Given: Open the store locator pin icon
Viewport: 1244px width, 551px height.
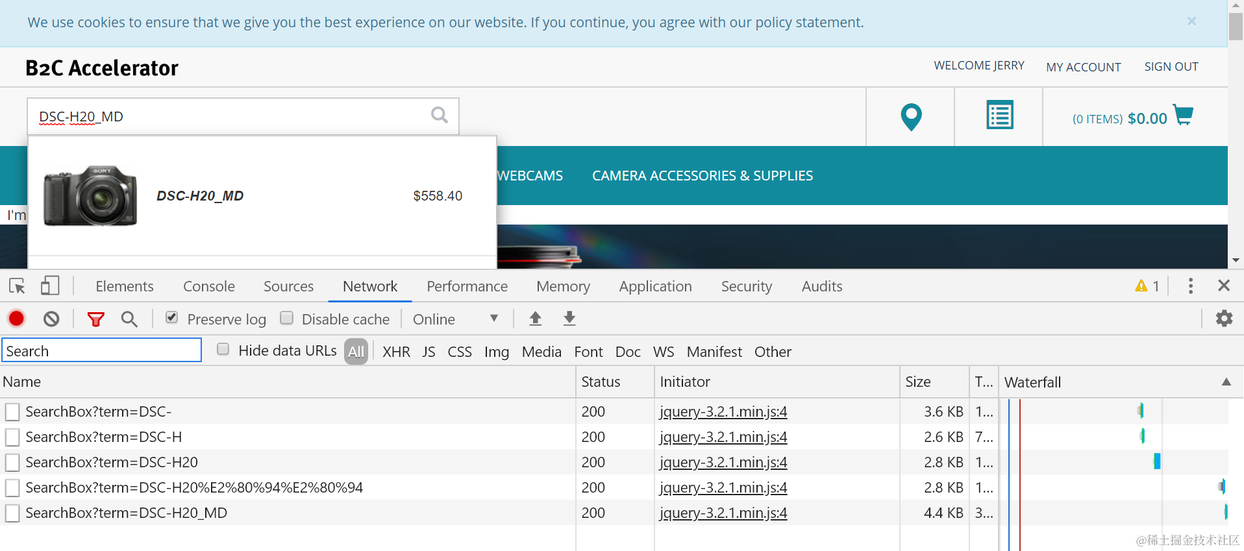Looking at the screenshot, I should [911, 117].
